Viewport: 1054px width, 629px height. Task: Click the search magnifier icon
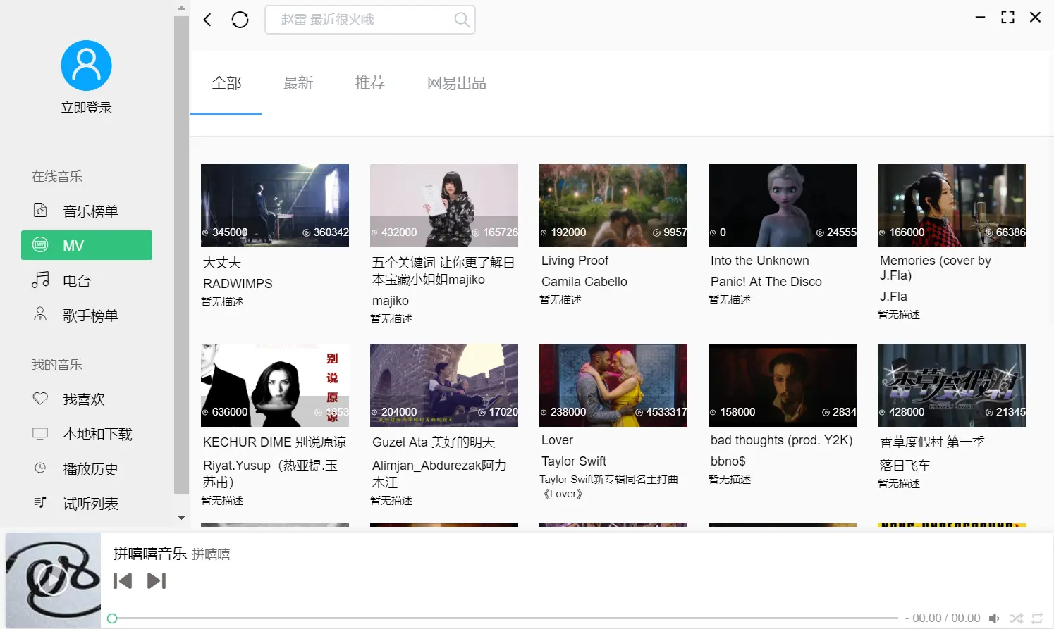[x=461, y=20]
